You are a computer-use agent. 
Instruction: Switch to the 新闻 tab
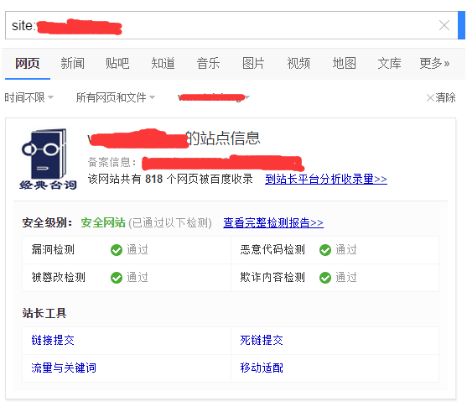point(72,64)
